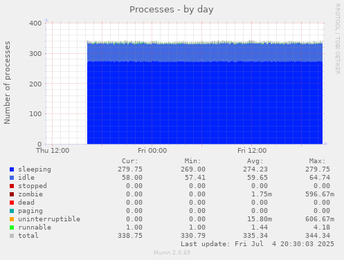Click the idle Max value 64.74
The width and height of the screenshot is (344, 260).
(320, 178)
